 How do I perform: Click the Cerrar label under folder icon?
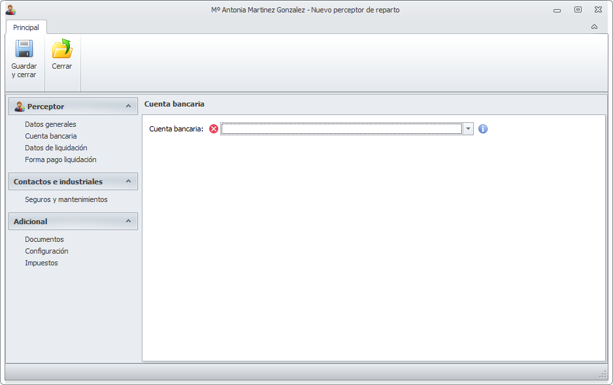[x=62, y=66]
